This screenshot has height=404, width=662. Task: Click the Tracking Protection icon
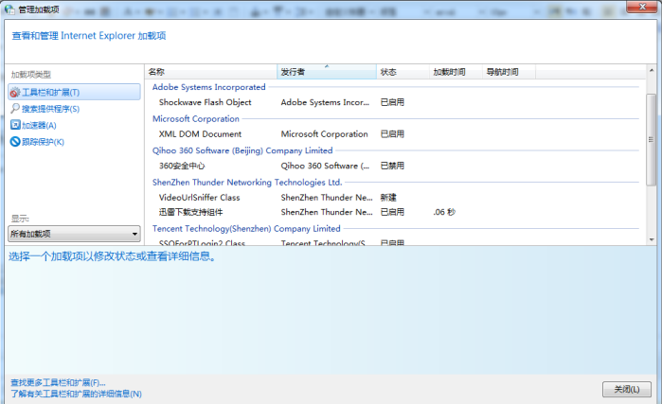click(x=14, y=142)
